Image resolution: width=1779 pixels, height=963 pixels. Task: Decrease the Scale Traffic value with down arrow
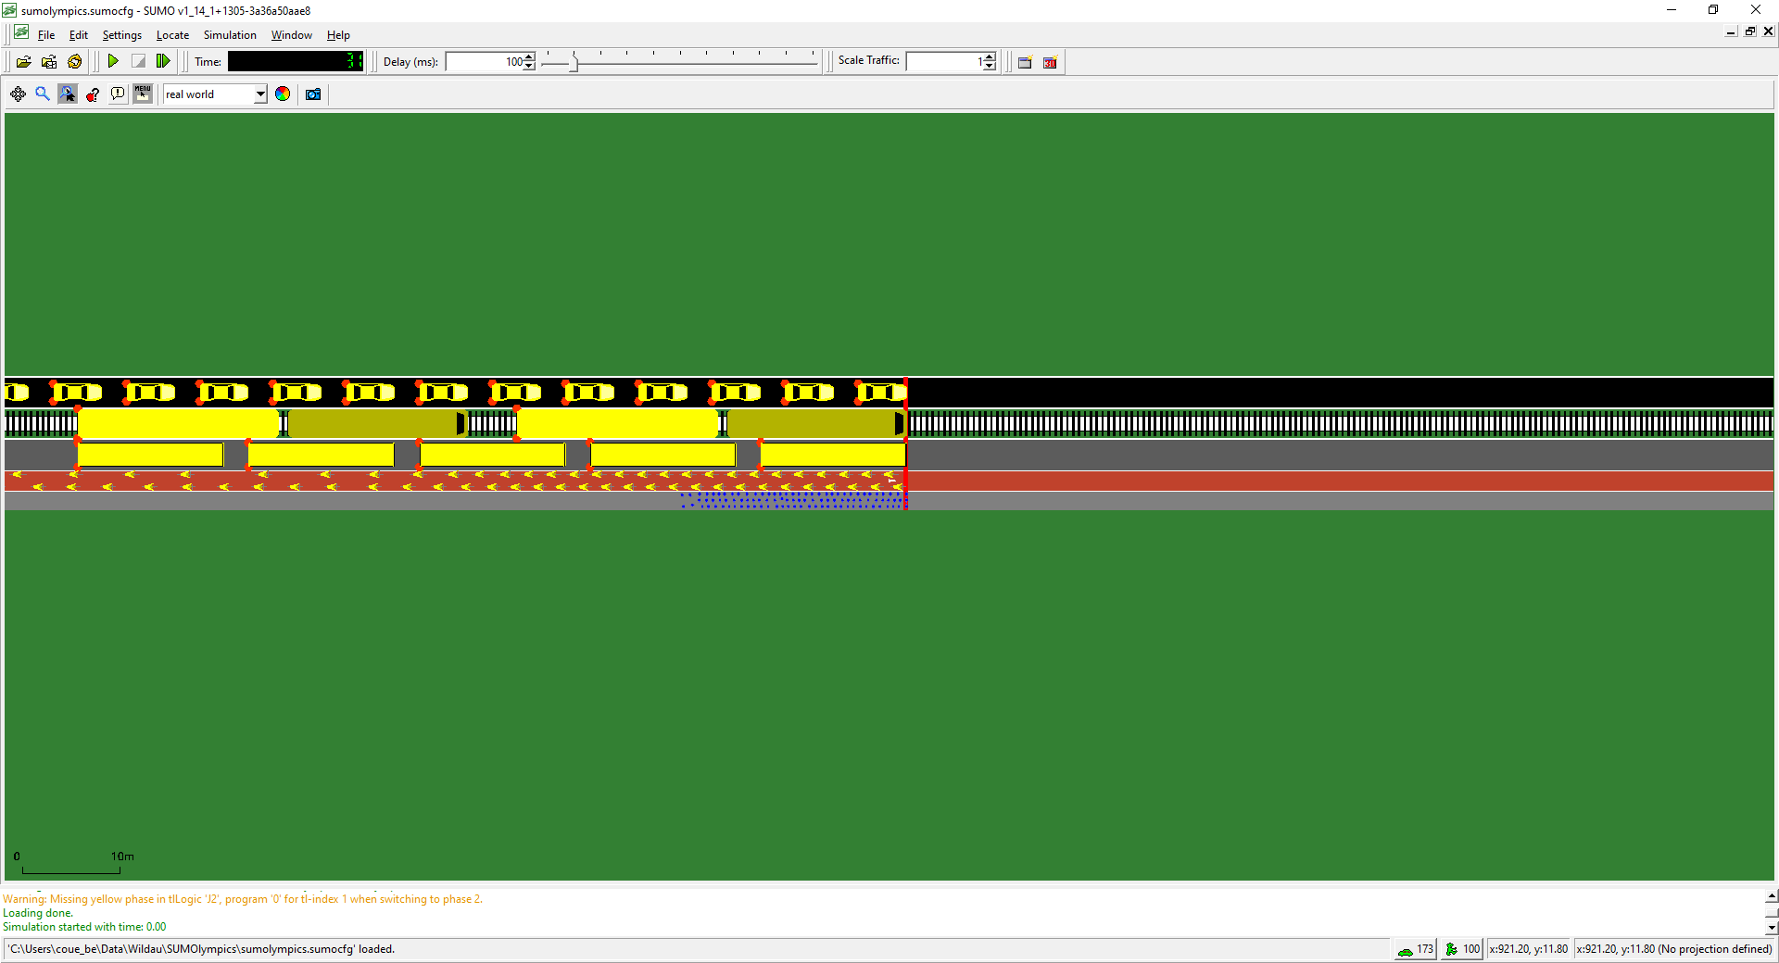pyautogui.click(x=990, y=67)
